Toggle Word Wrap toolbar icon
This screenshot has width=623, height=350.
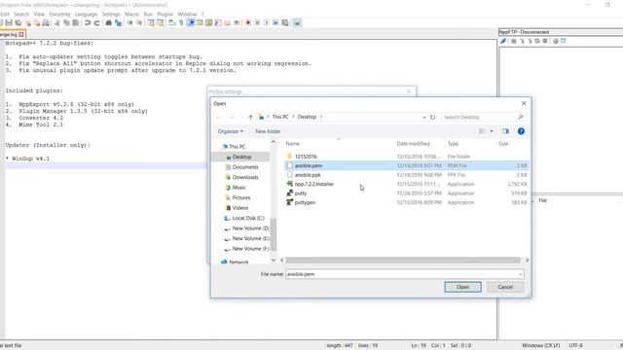(x=171, y=23)
